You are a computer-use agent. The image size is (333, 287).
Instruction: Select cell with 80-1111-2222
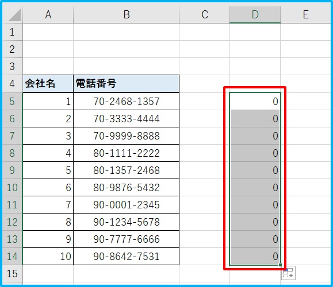127,153
